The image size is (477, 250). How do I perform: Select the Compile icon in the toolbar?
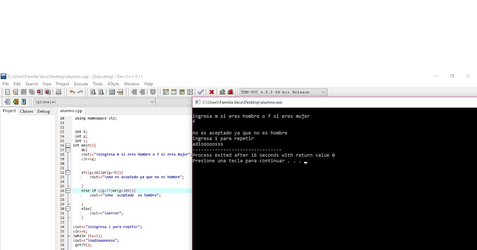coord(166,92)
